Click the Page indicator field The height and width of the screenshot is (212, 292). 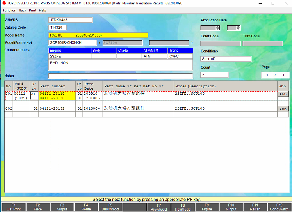coord(275,75)
